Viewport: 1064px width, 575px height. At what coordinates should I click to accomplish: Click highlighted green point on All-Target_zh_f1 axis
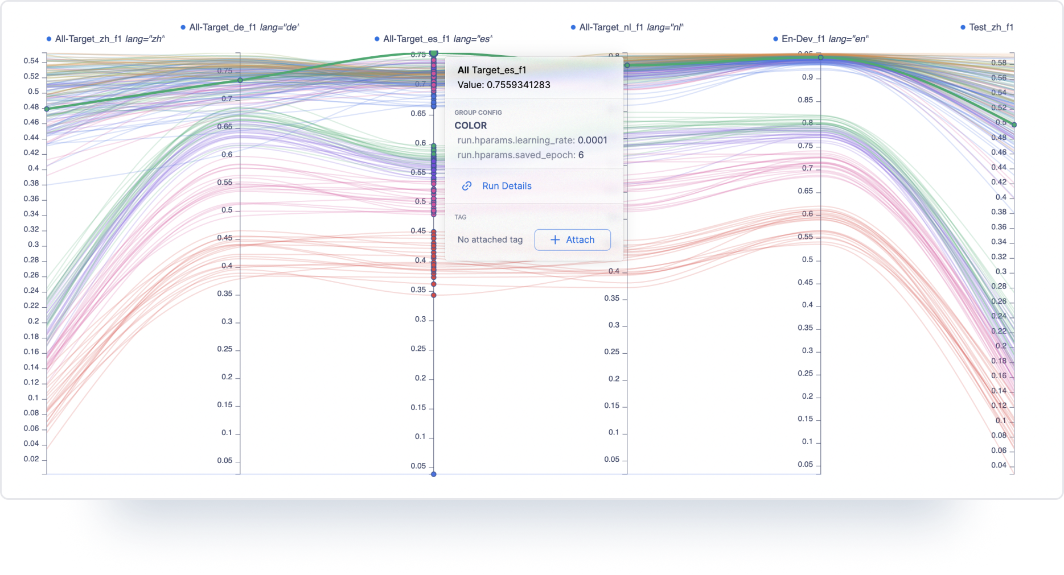click(x=47, y=109)
